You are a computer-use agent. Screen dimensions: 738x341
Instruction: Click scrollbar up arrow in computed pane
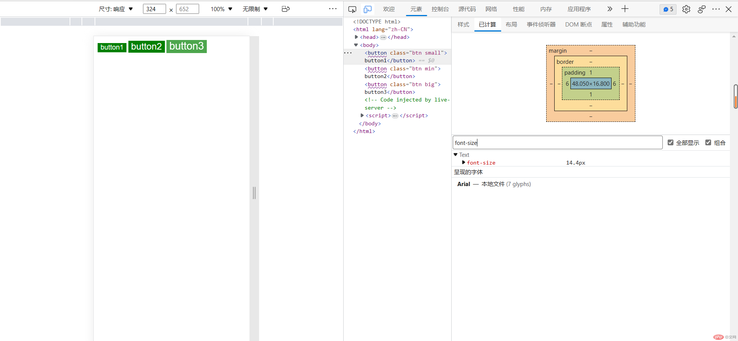[734, 37]
